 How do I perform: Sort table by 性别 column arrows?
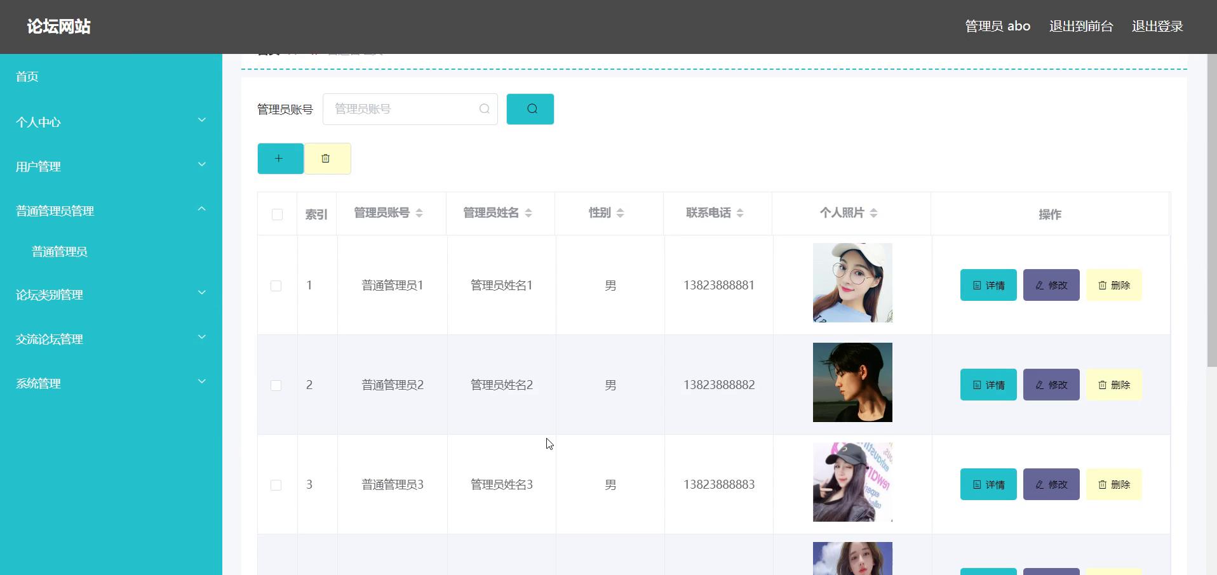tap(620, 213)
